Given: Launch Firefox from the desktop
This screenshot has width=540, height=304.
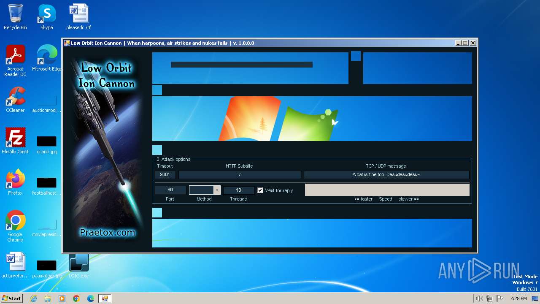Looking at the screenshot, I should (15, 182).
